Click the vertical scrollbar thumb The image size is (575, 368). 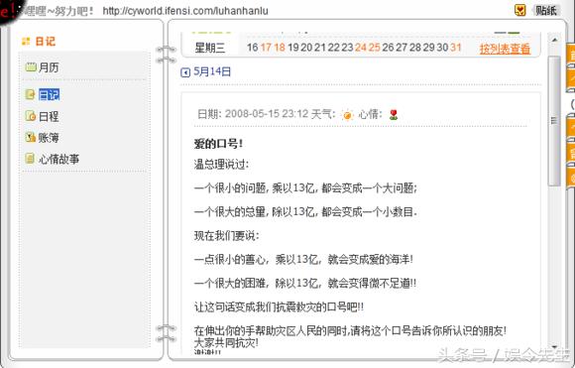(x=554, y=120)
